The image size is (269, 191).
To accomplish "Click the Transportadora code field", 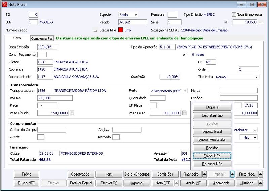I will click(45, 91).
